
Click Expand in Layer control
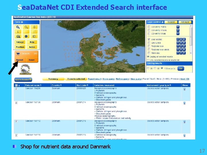[171, 22]
